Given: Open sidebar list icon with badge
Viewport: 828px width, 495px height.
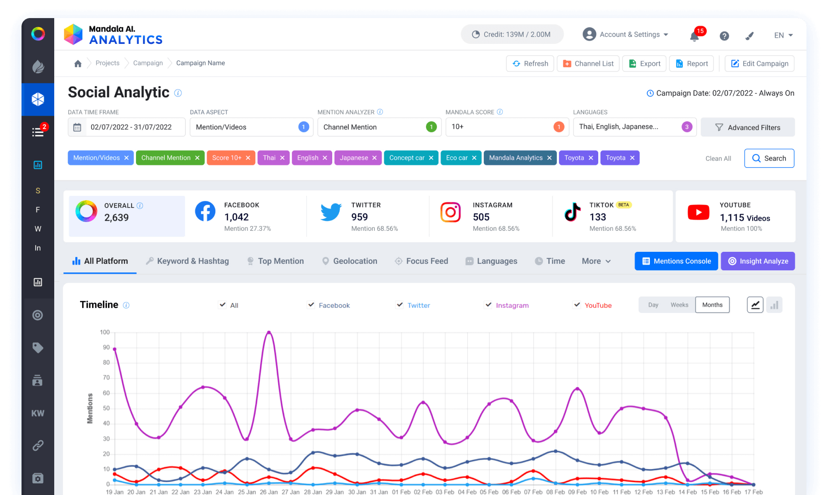Looking at the screenshot, I should pyautogui.click(x=38, y=132).
